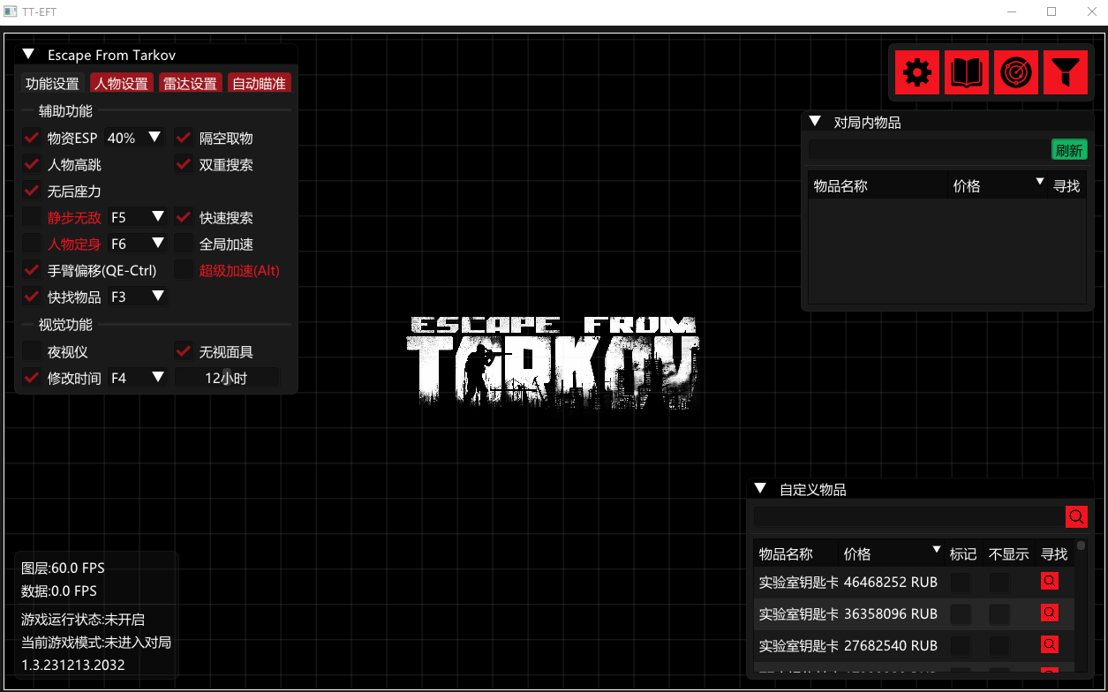Image resolution: width=1108 pixels, height=692 pixels.
Task: Toggle the 手臂偏移(QE-Ctrl) checkbox
Action: [x=32, y=270]
